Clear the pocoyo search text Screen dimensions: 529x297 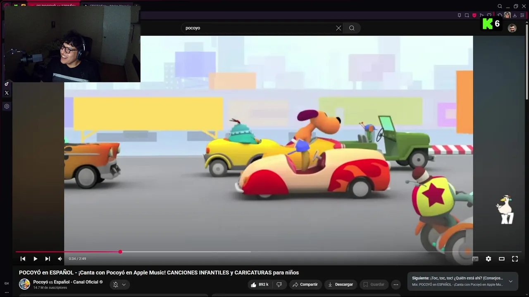pyautogui.click(x=338, y=28)
